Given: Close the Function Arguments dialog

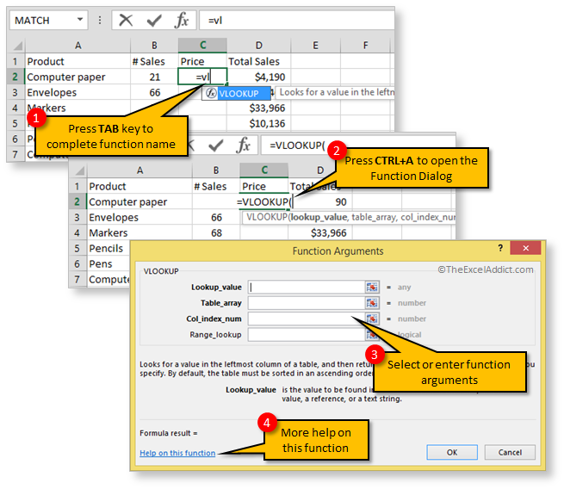Looking at the screenshot, I should click(x=525, y=248).
